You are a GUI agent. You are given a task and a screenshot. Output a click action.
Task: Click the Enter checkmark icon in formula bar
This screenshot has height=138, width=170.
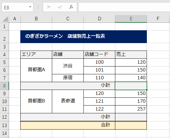point(60,7)
